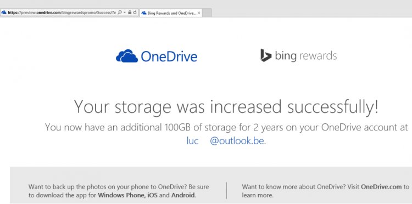Close the Bing Rewards and OneDrive tab

(x=199, y=13)
